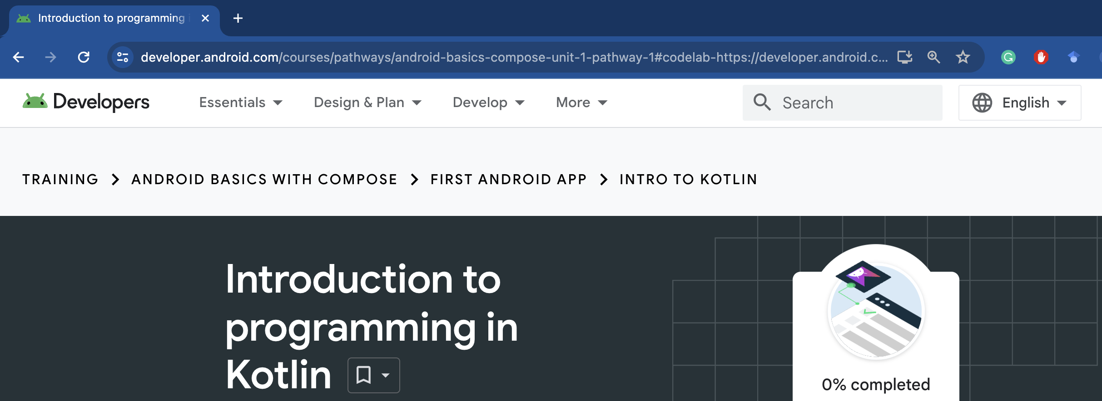Click the search magnifier icon

coord(762,102)
